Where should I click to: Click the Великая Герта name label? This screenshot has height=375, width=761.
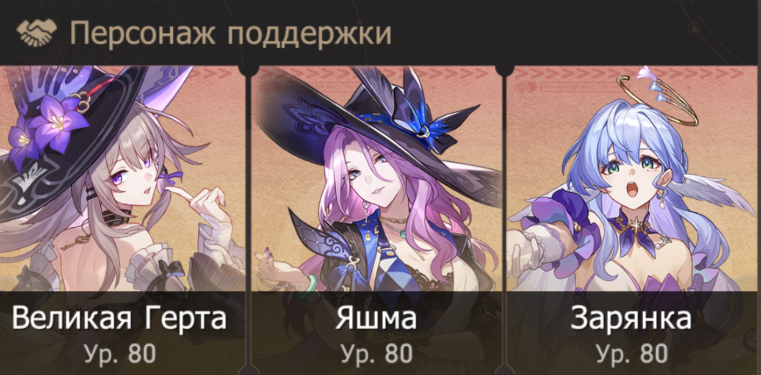point(120,318)
